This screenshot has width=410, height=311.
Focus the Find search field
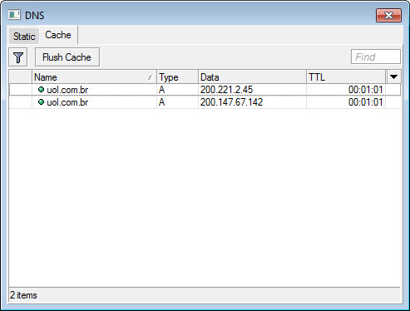pos(376,57)
